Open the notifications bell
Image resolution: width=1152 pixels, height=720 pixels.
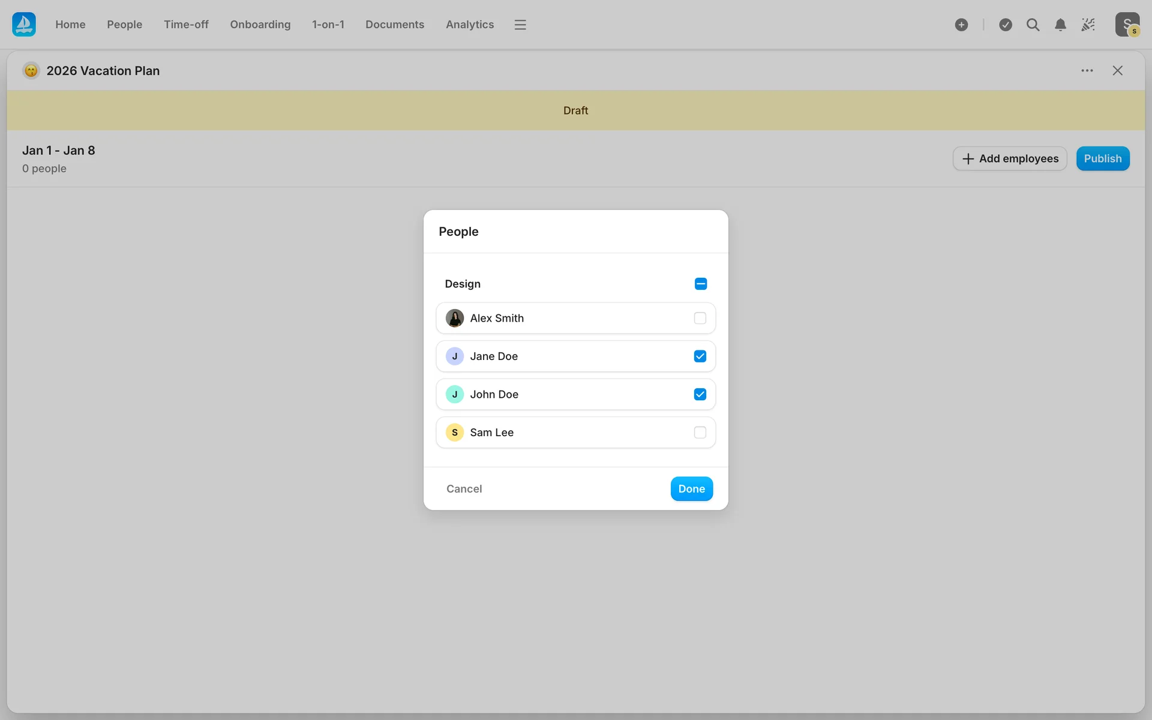point(1060,25)
